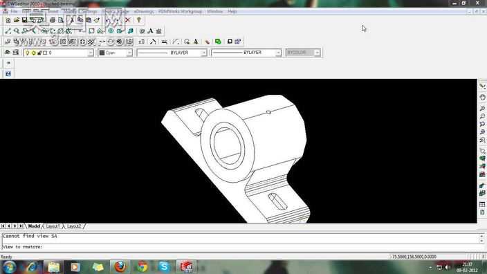The image size is (487, 274).
Task: Click the first-tab navigation arrow
Action: (x=3, y=226)
